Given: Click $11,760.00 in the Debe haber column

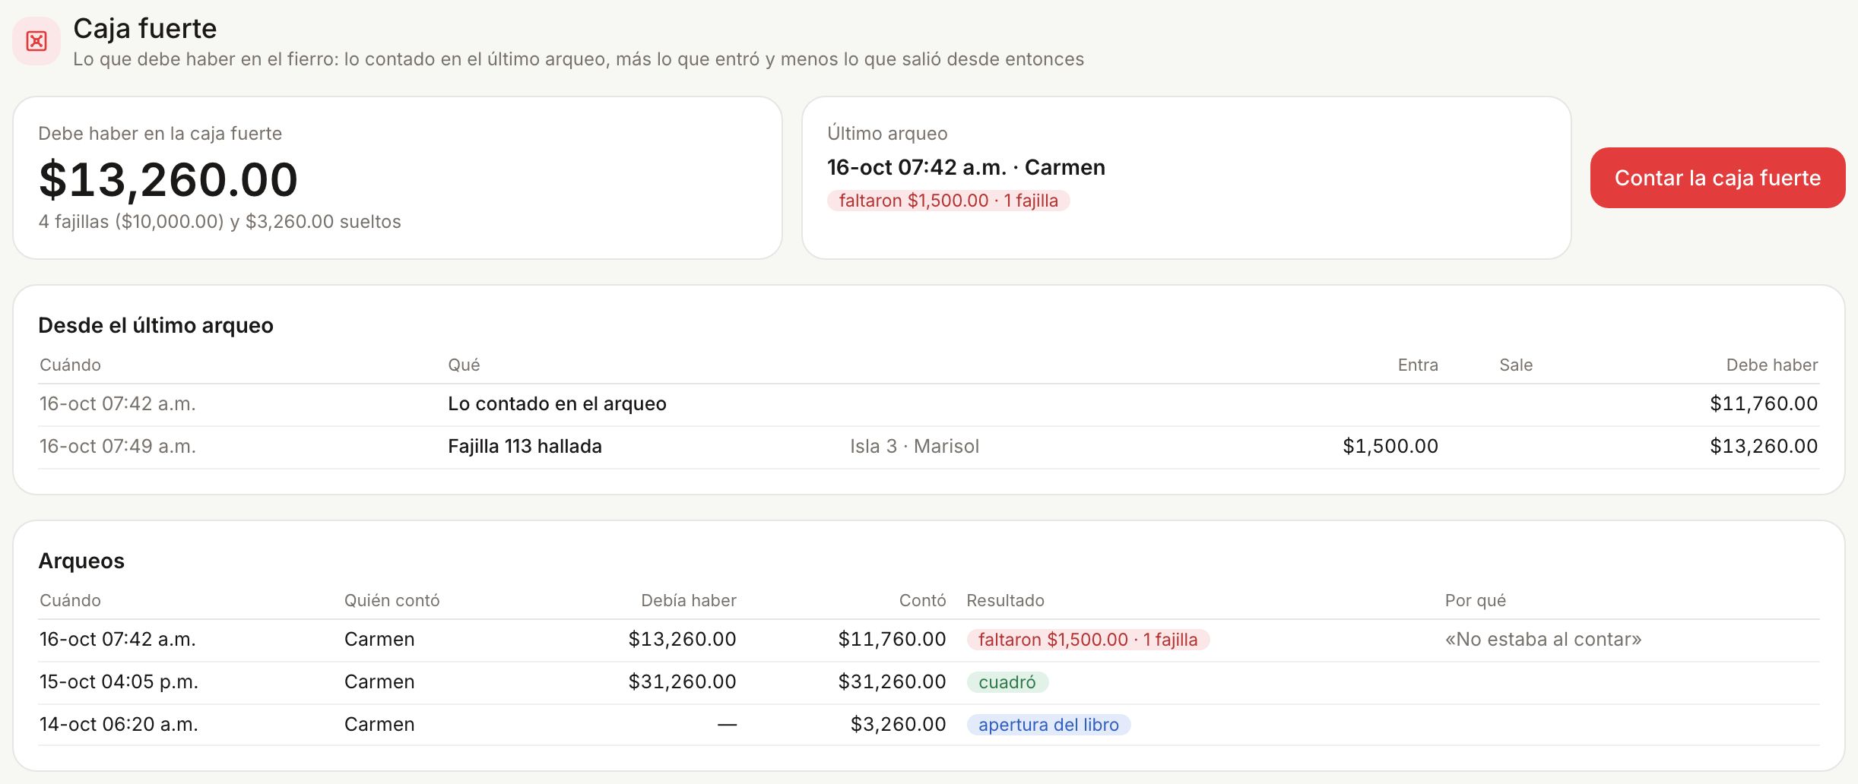Looking at the screenshot, I should tap(1764, 404).
